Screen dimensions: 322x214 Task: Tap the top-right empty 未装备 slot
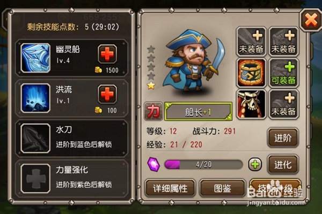[x=283, y=42]
